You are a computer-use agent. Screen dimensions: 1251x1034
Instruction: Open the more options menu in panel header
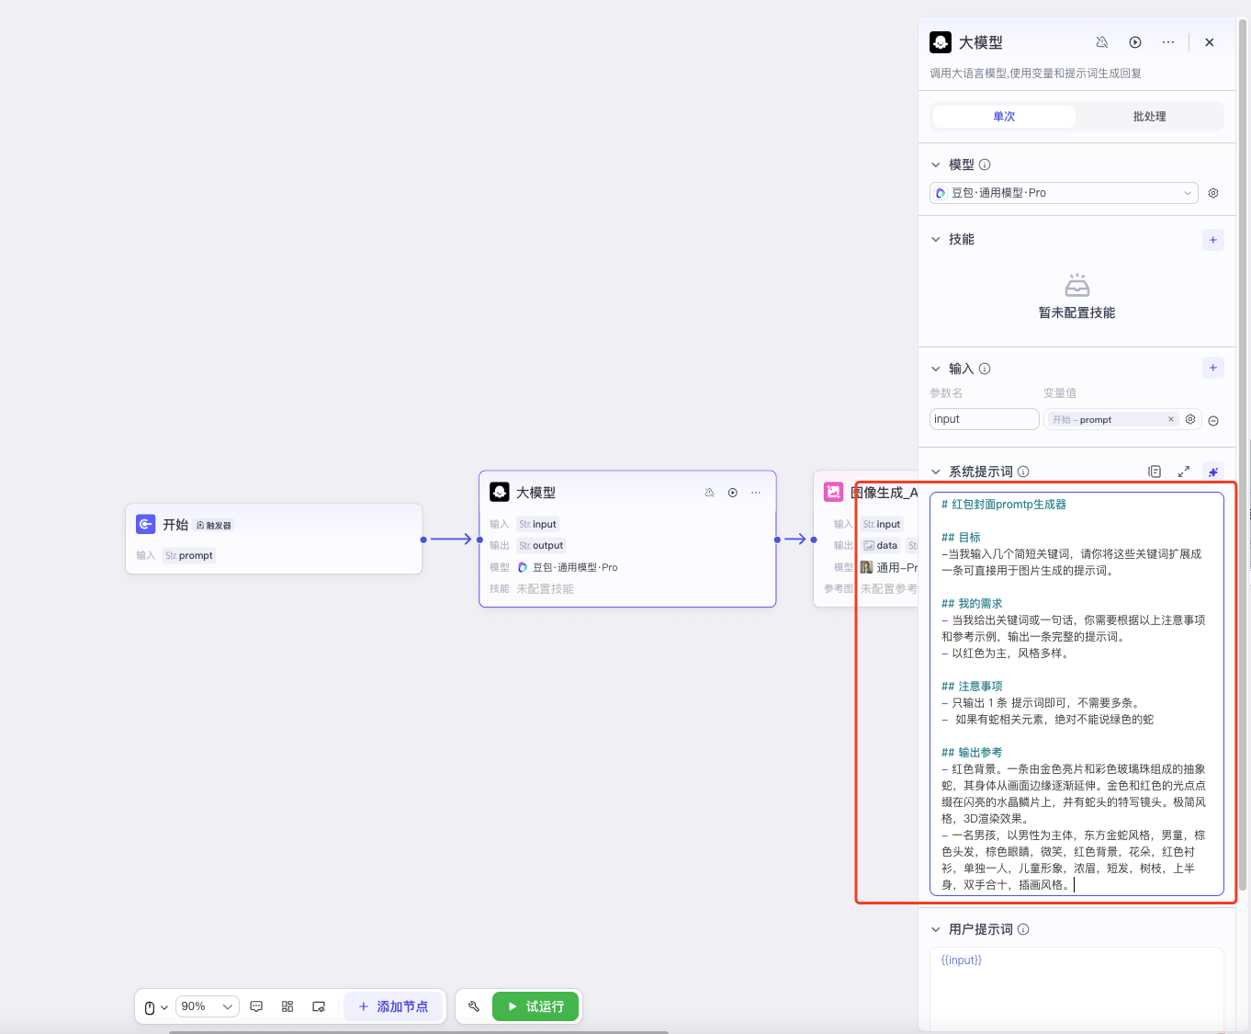coord(1168,42)
